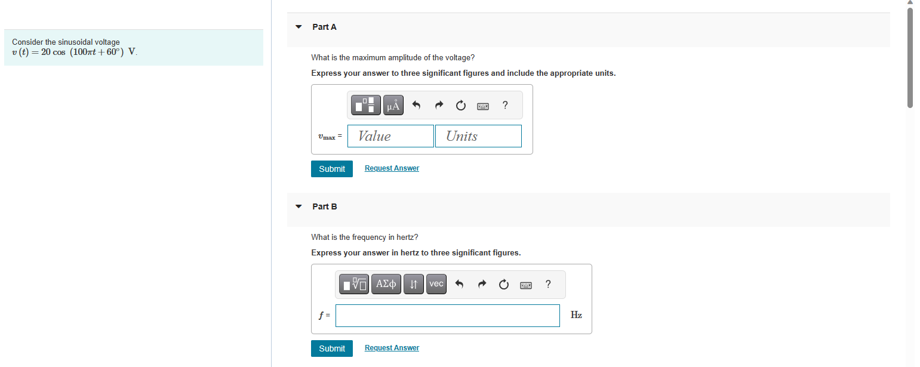920x367 pixels.
Task: Submit the Part A answer
Action: [332, 169]
